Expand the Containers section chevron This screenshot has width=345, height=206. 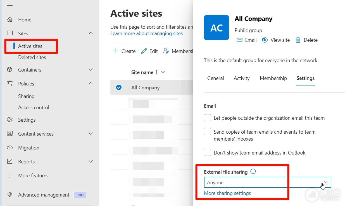tap(91, 69)
